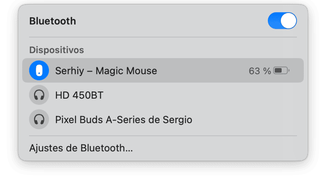Connect to HD 450BT
This screenshot has height=182, width=326.
pyautogui.click(x=163, y=95)
